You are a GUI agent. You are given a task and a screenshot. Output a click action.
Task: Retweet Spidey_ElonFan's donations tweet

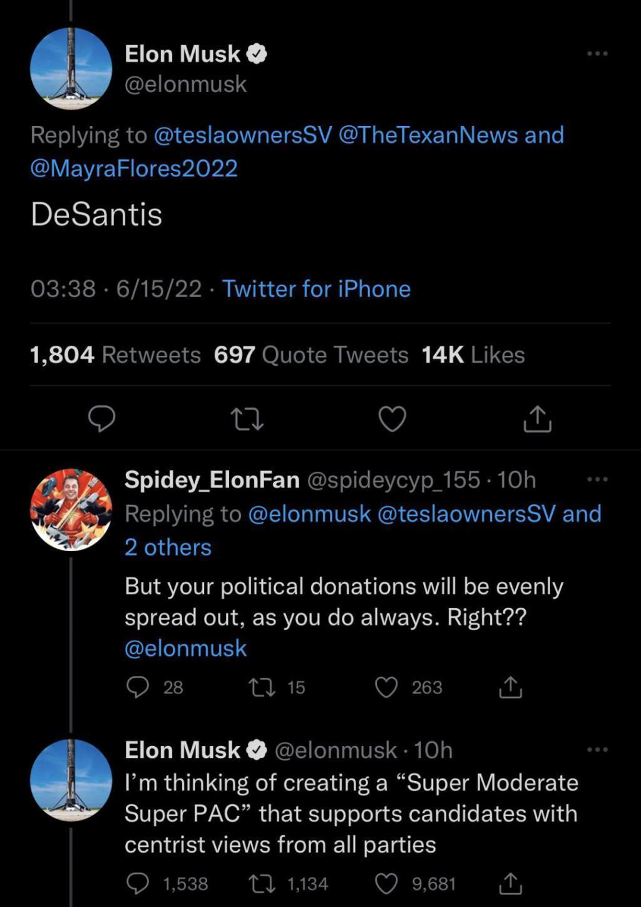click(260, 687)
